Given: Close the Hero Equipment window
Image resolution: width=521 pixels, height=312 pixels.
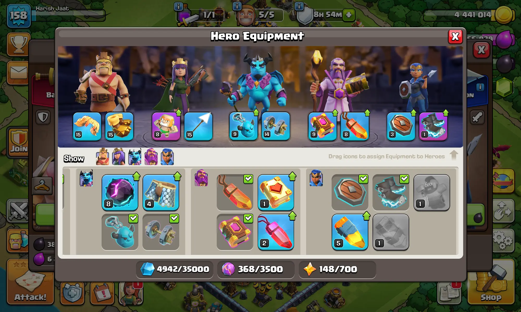Looking at the screenshot, I should (455, 37).
